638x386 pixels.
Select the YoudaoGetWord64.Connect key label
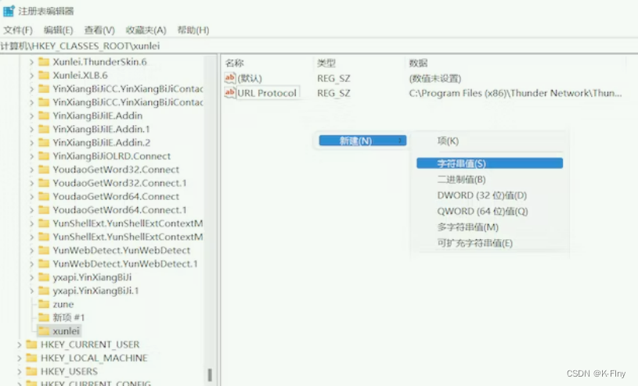116,196
